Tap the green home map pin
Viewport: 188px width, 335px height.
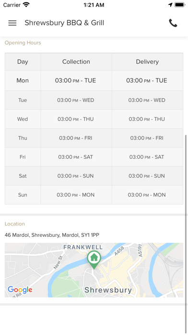tap(94, 259)
